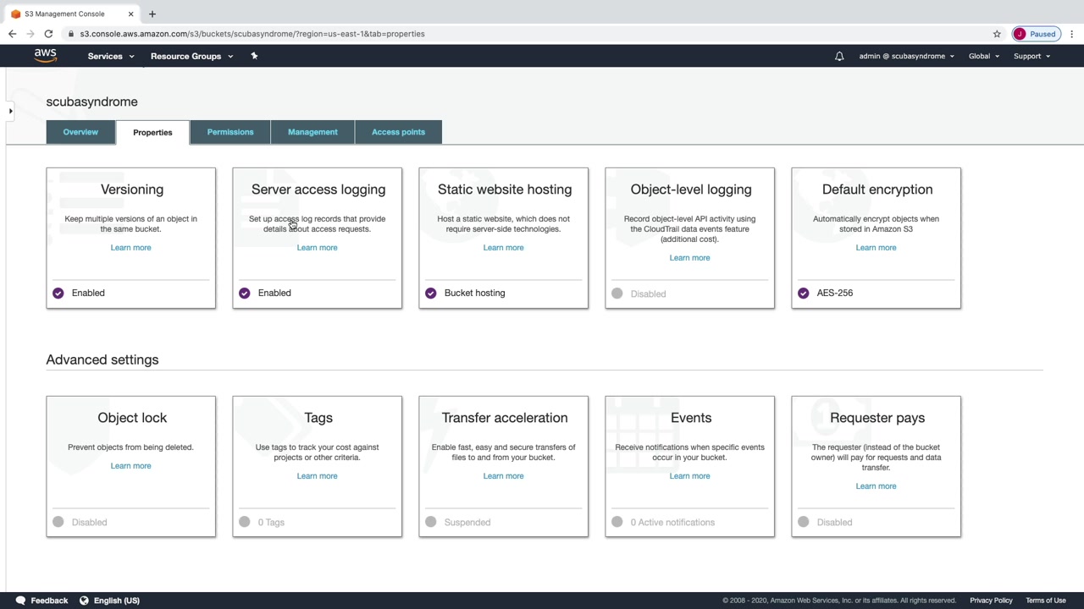Toggle Object-level logging Disabled status

pyautogui.click(x=617, y=294)
